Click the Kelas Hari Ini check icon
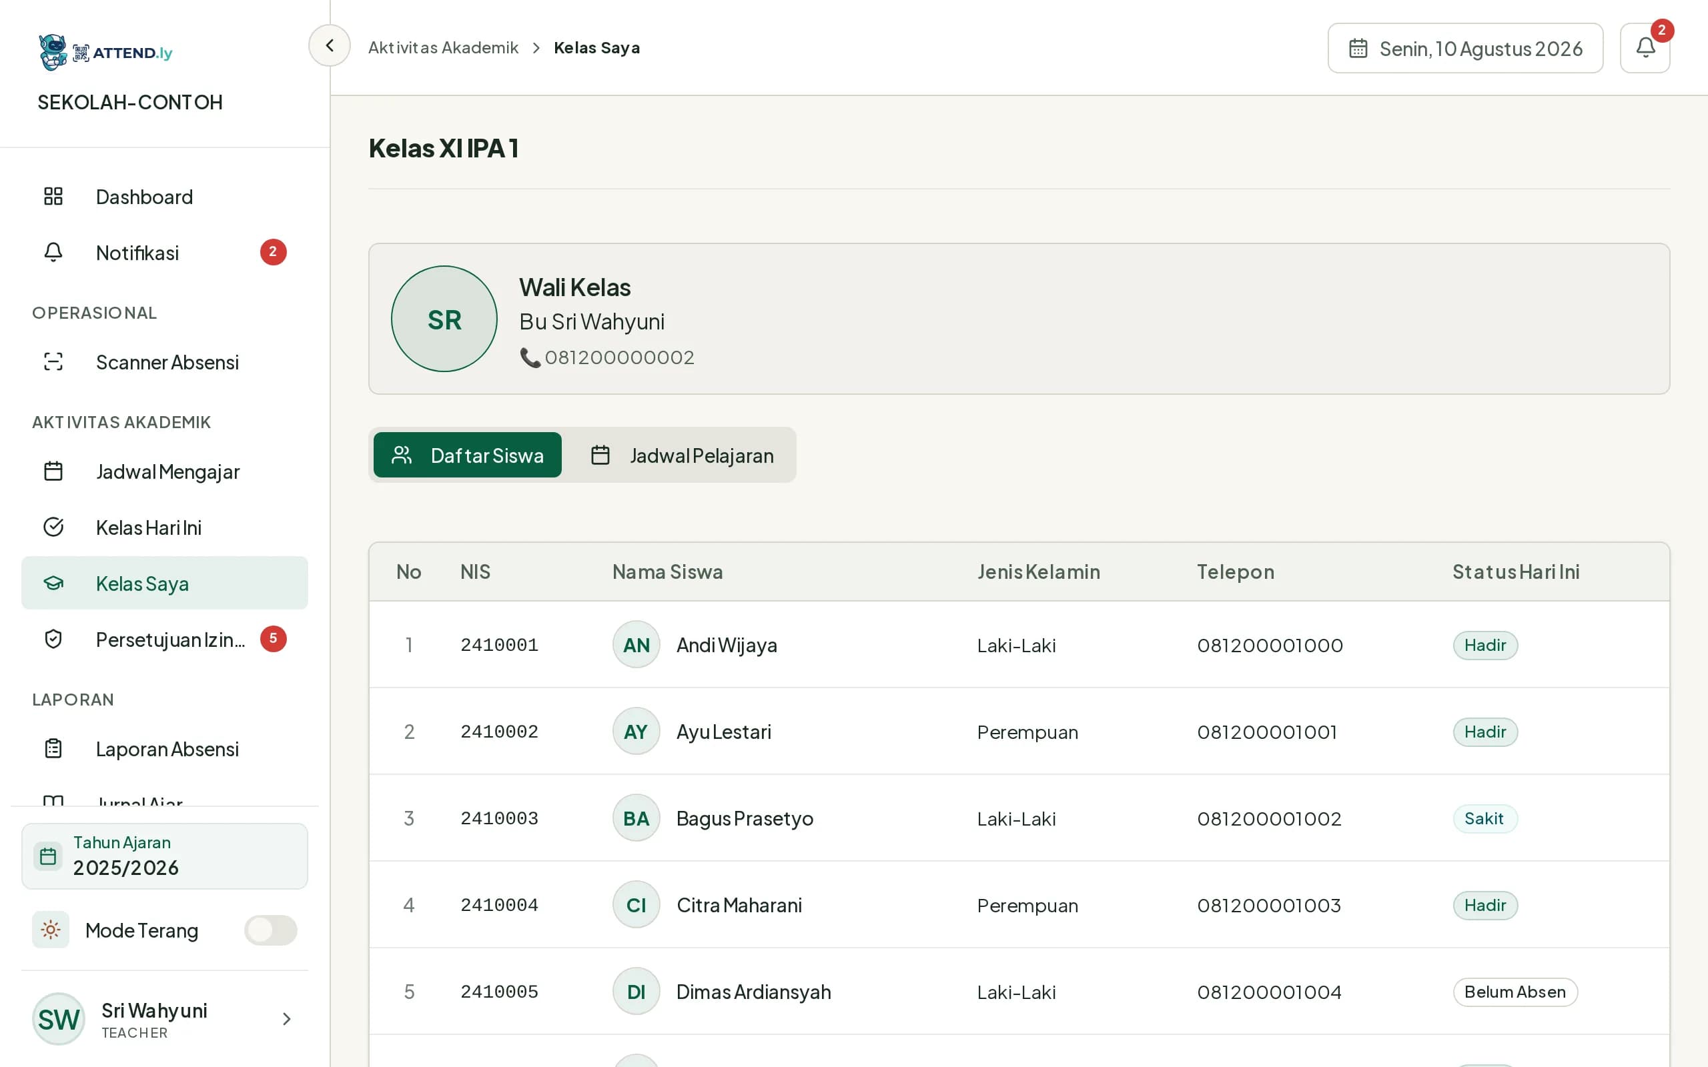1708x1067 pixels. 53,526
